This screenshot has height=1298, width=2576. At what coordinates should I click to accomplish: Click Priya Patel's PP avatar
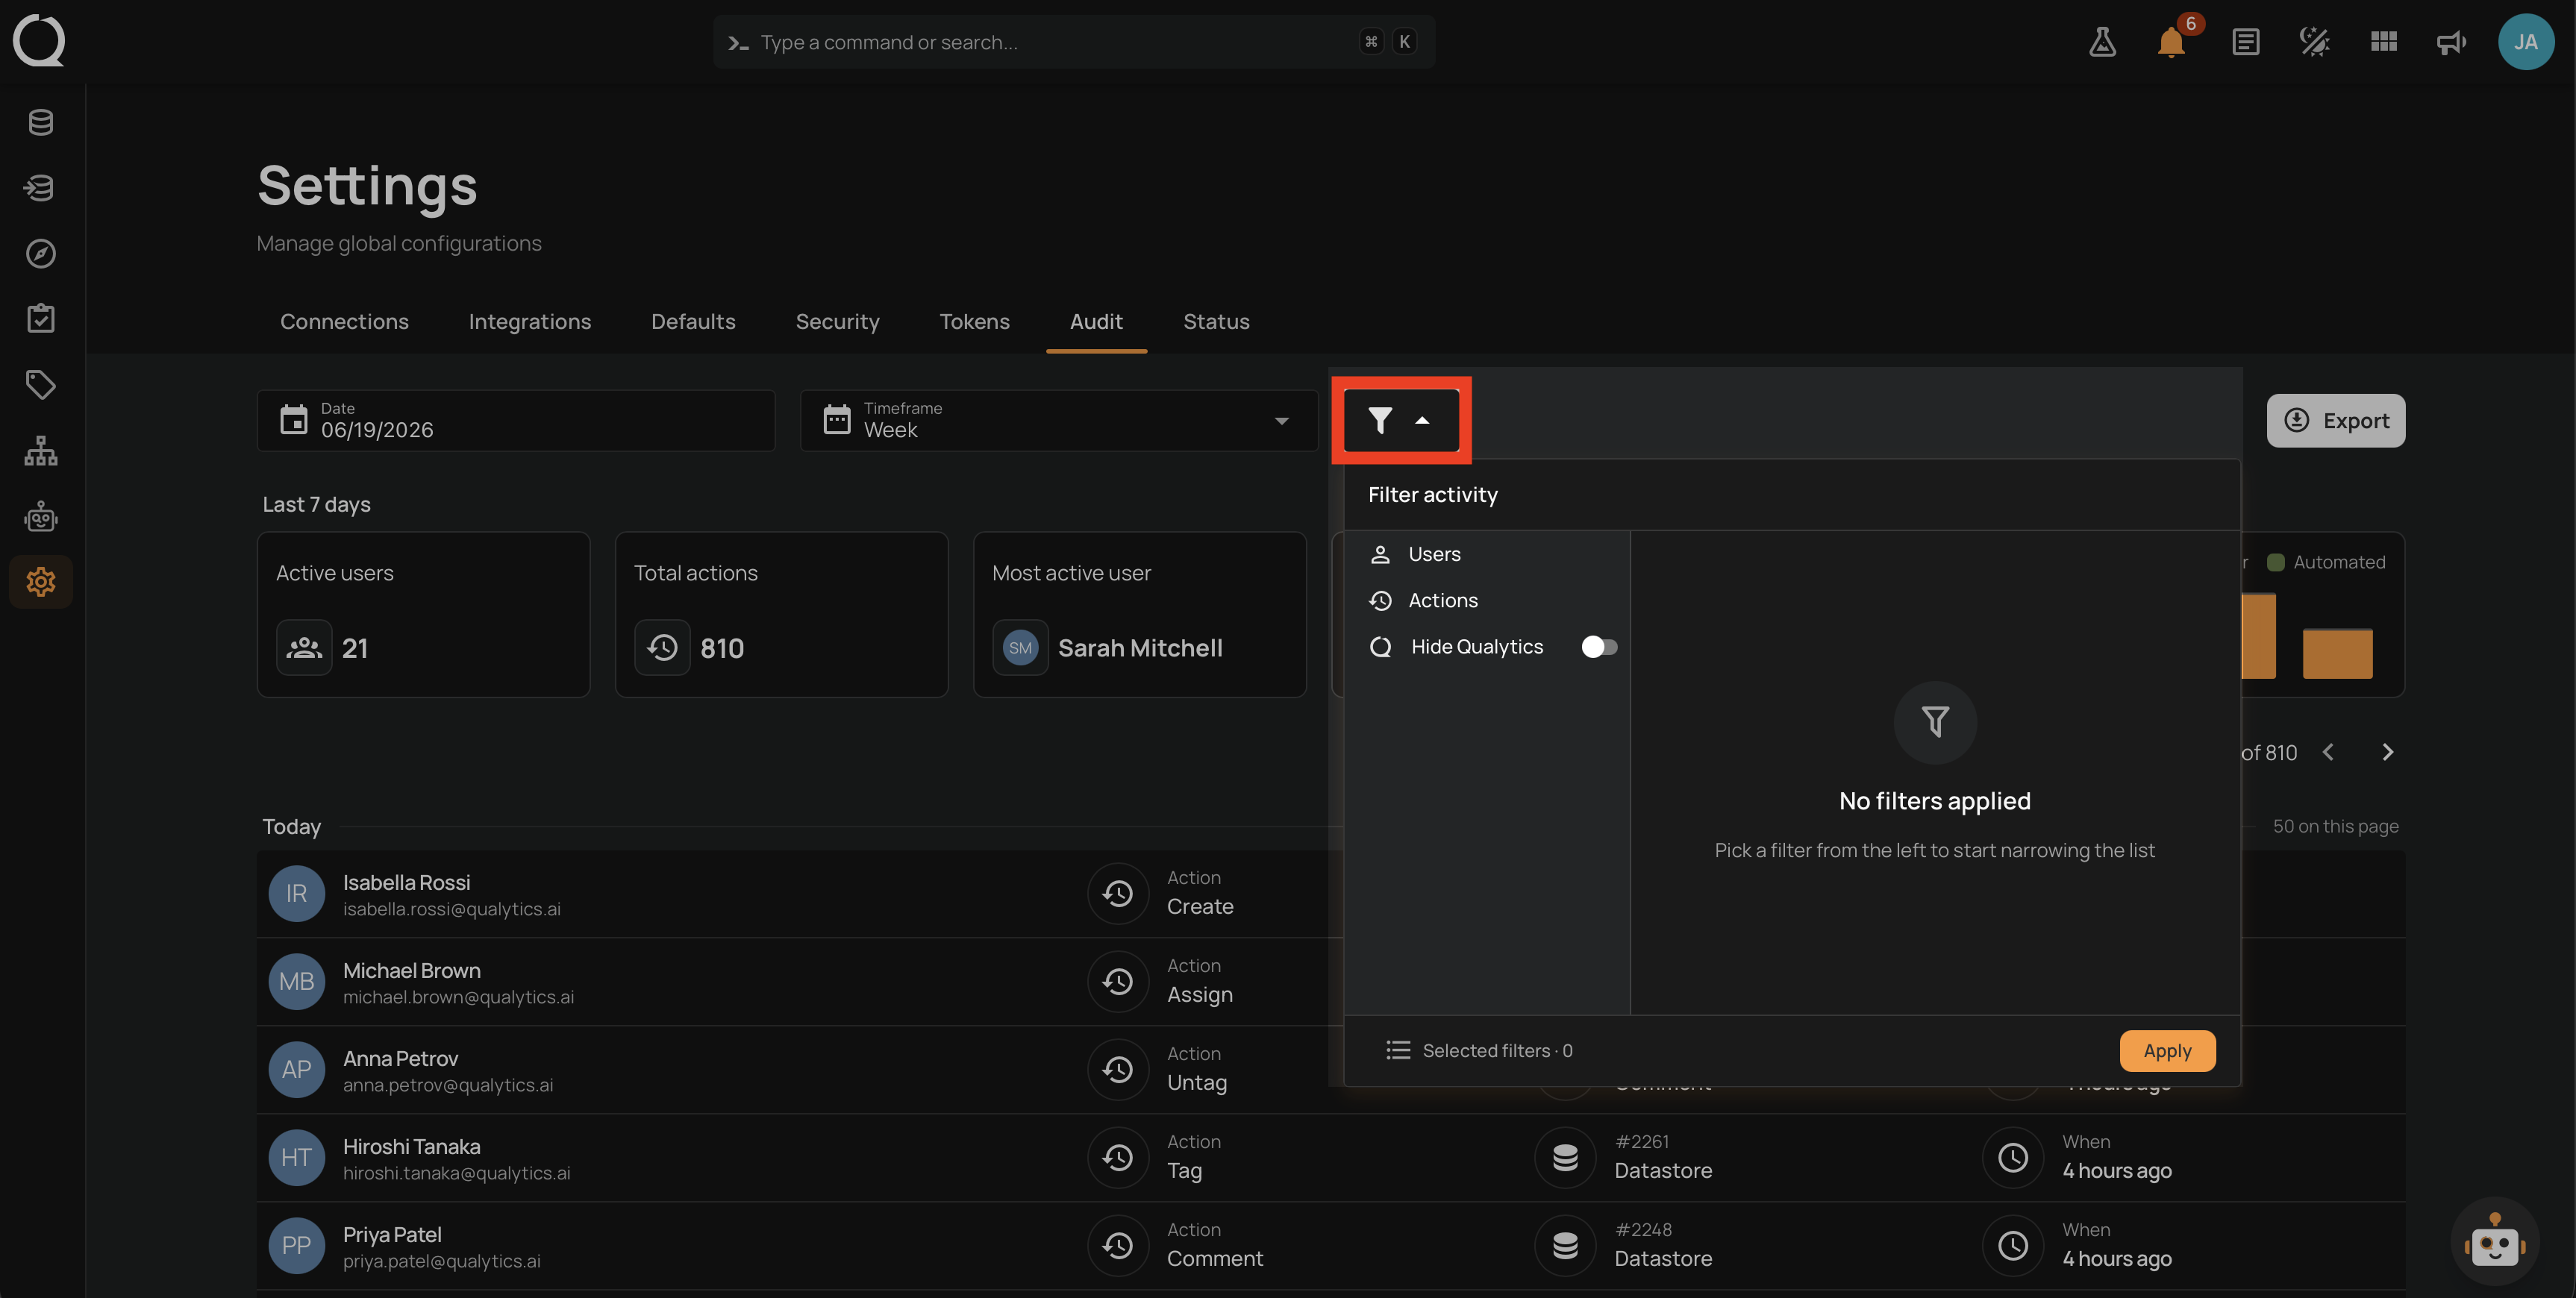(296, 1246)
